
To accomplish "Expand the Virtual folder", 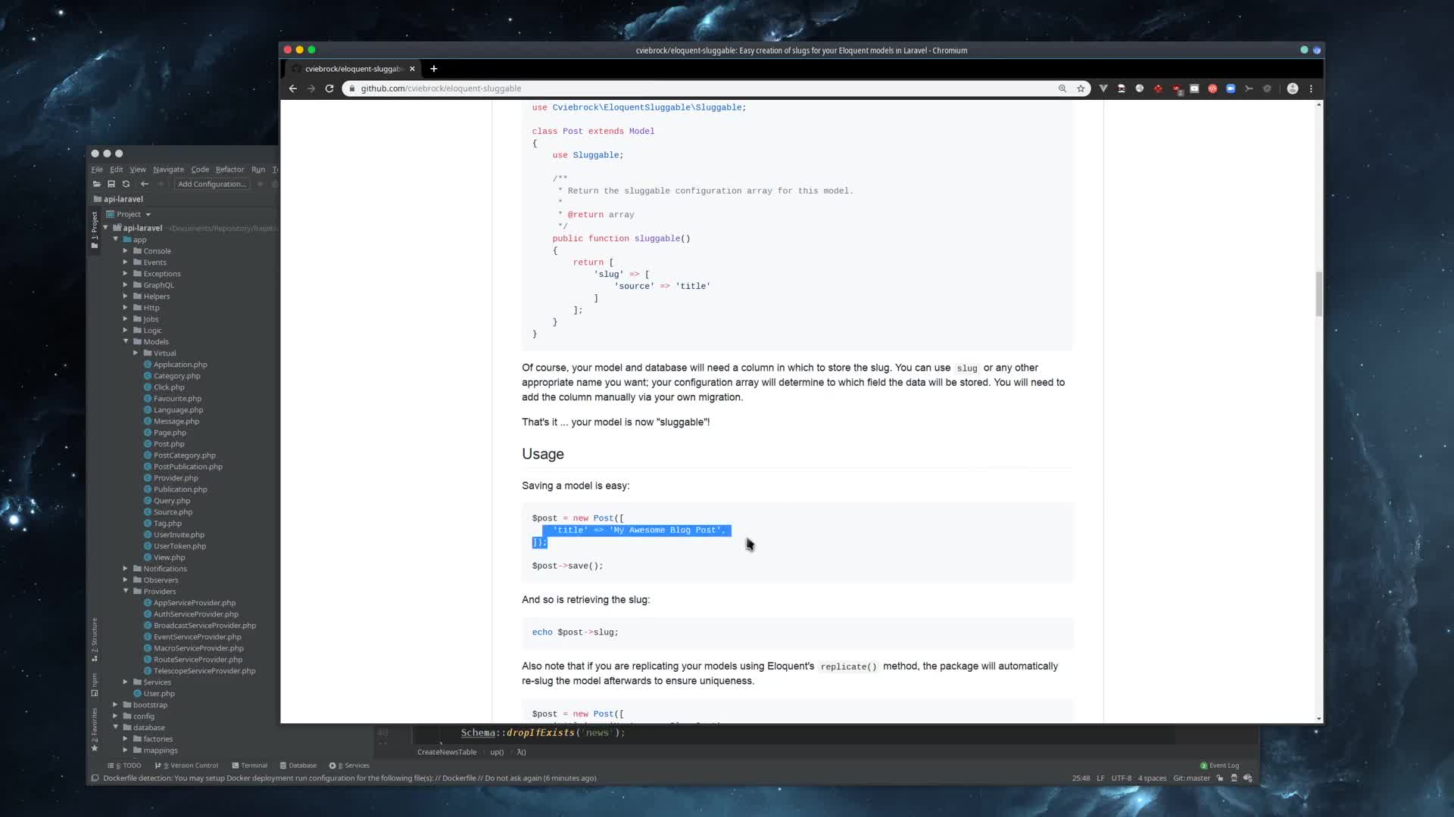I will pos(136,353).
